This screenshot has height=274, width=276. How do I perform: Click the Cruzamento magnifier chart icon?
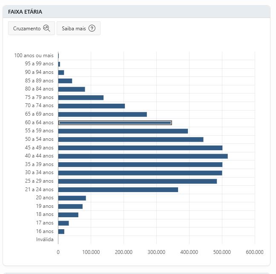point(47,28)
